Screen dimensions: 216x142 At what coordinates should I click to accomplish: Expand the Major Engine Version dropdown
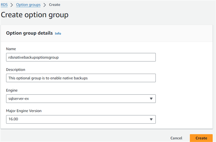click(x=81, y=119)
